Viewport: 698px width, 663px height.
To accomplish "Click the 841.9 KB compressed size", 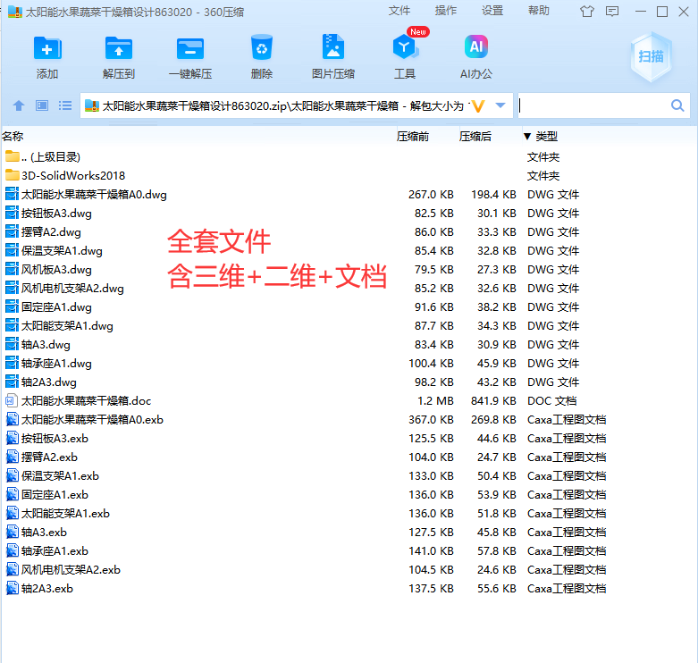I will tap(493, 400).
